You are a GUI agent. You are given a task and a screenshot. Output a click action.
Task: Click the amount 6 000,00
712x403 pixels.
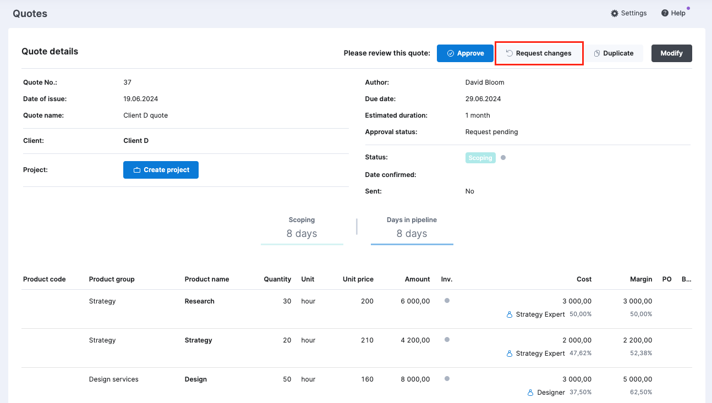pyautogui.click(x=415, y=301)
